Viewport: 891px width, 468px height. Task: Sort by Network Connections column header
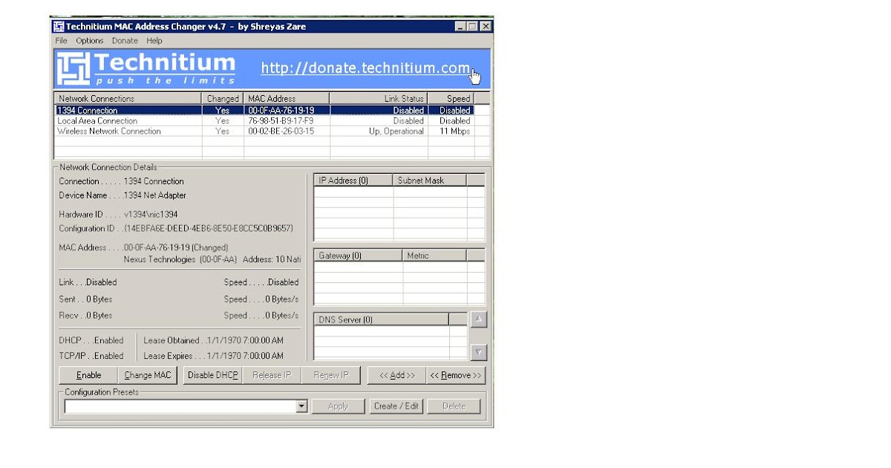128,98
